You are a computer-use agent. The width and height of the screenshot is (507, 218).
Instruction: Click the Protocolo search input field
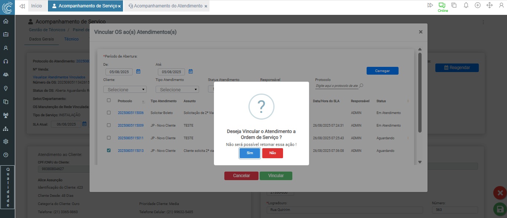click(x=337, y=86)
